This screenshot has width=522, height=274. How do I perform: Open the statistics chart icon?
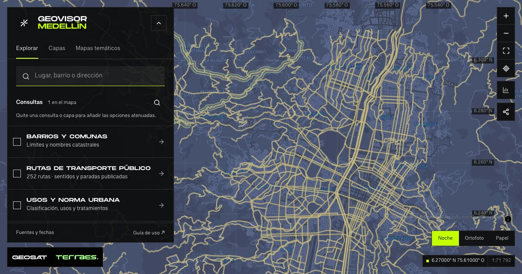(x=506, y=90)
